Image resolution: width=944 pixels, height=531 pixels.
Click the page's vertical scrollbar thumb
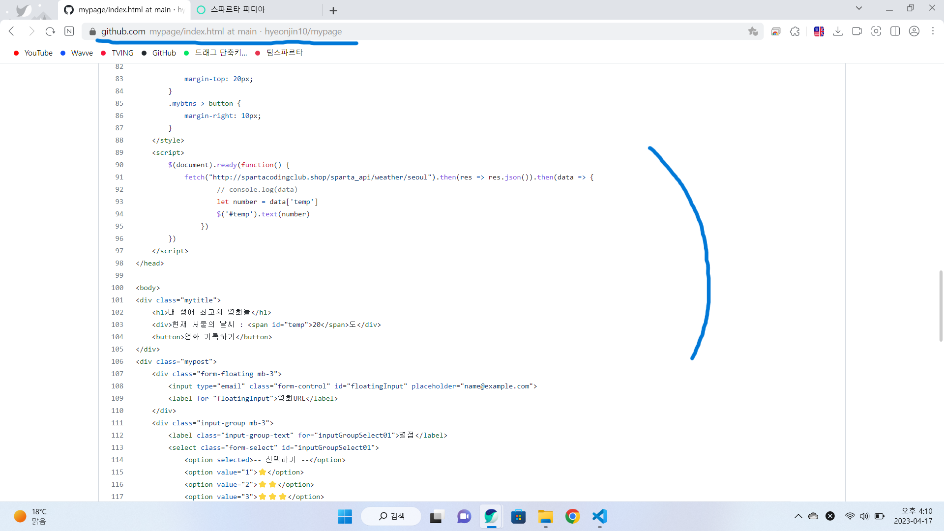[941, 305]
